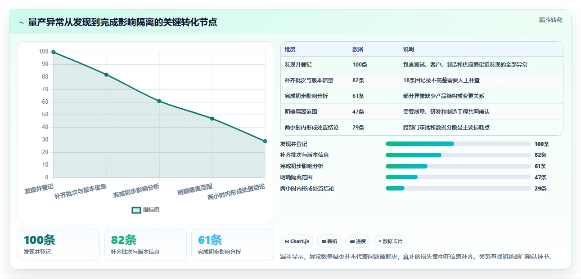Click the lightning icon beside the page title
Screen dimensions: 581x279
(x=21, y=22)
